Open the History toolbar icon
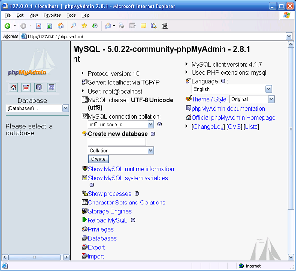Screen dimensions: 296x271 click(x=95, y=25)
